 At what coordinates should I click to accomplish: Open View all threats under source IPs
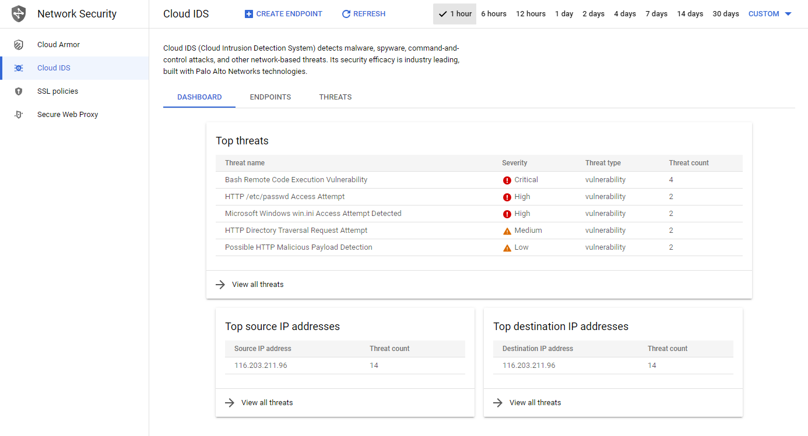point(267,403)
